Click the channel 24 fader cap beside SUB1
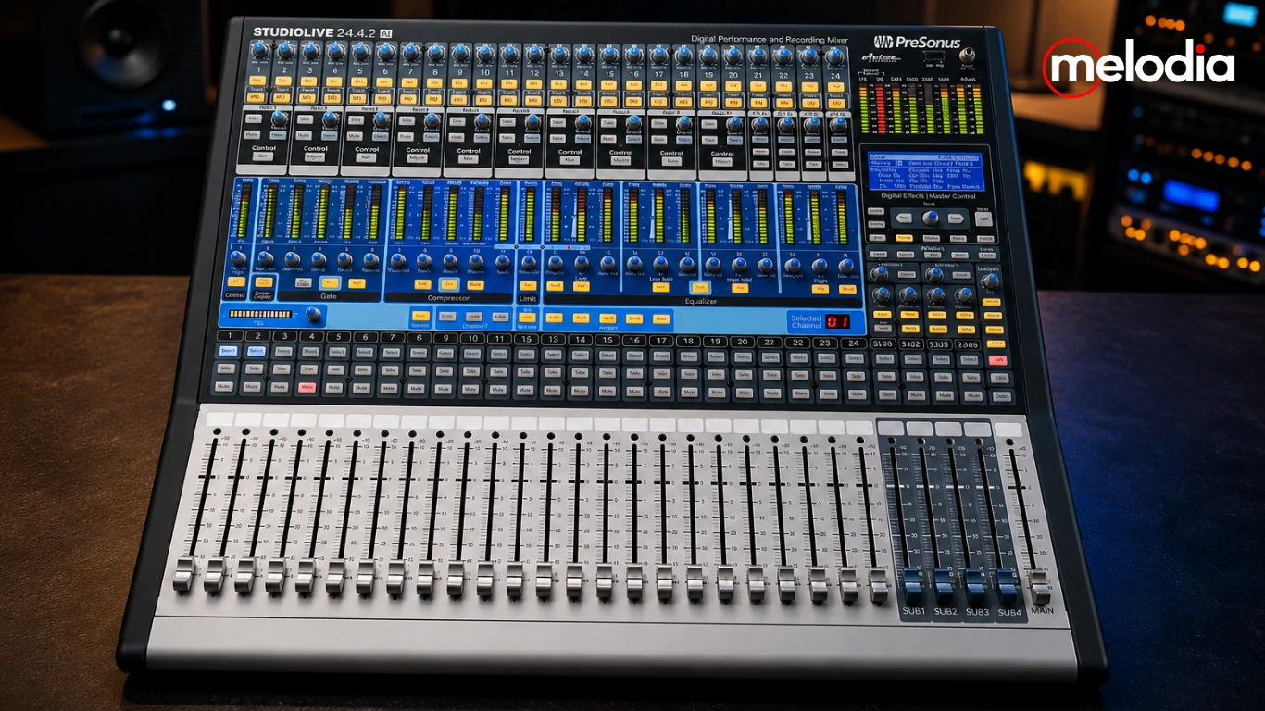Image resolution: width=1265 pixels, height=711 pixels. [879, 585]
